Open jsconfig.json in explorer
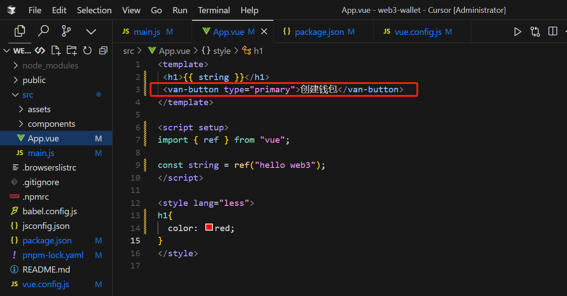Screen dimensions: 567x296 pos(56,226)
